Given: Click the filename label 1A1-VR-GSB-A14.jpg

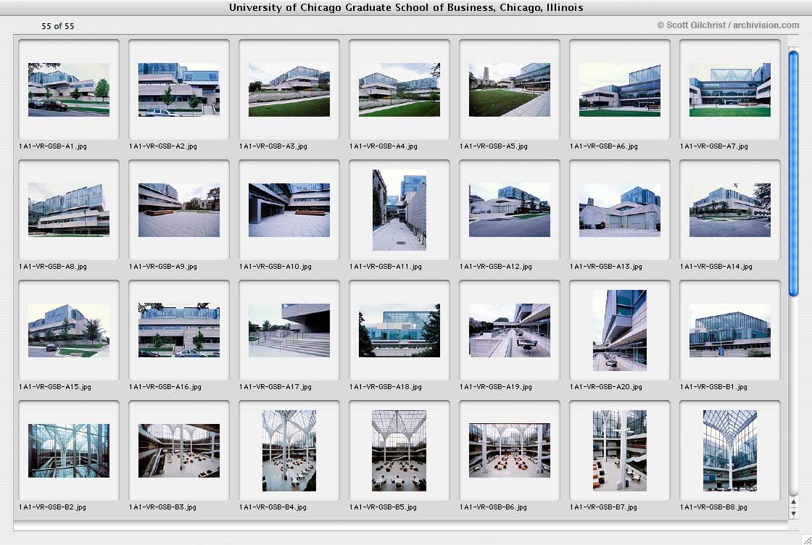Looking at the screenshot, I should pos(716,267).
